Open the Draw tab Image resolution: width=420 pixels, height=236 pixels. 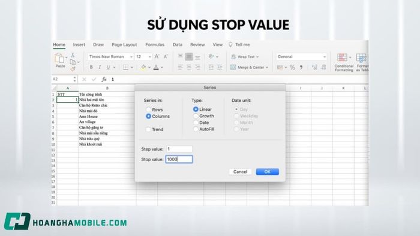tap(98, 45)
